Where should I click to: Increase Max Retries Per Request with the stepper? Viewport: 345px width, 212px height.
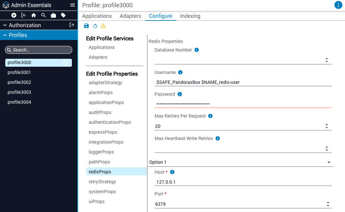pos(327,124)
